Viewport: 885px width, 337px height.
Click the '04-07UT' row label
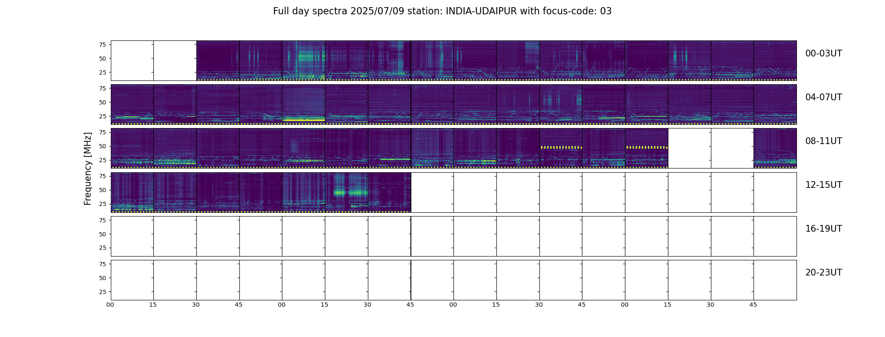823,97
